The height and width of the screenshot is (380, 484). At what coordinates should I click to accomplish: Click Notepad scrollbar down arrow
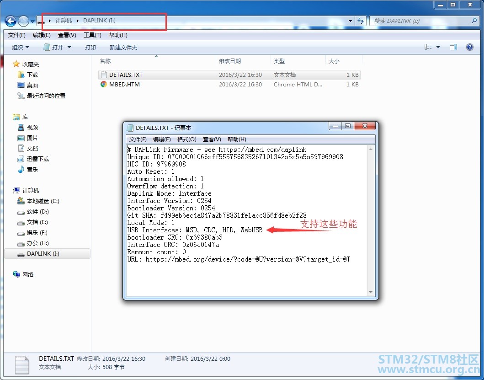371,292
